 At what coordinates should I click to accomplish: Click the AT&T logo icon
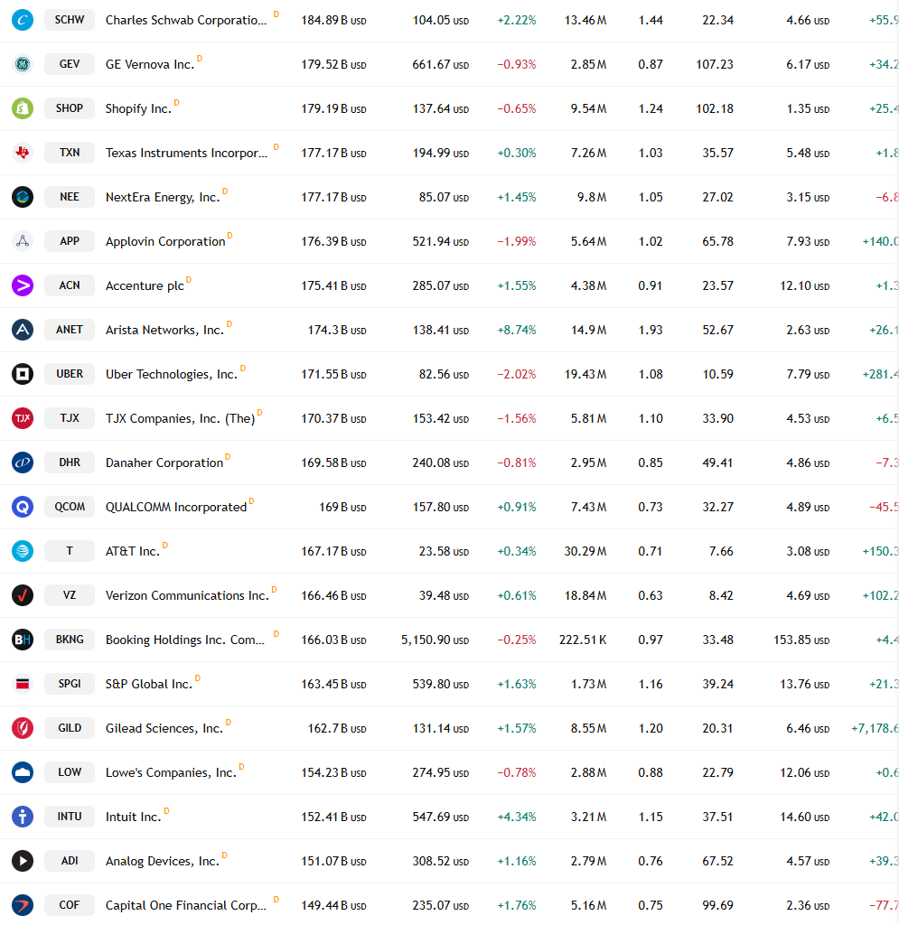23,551
